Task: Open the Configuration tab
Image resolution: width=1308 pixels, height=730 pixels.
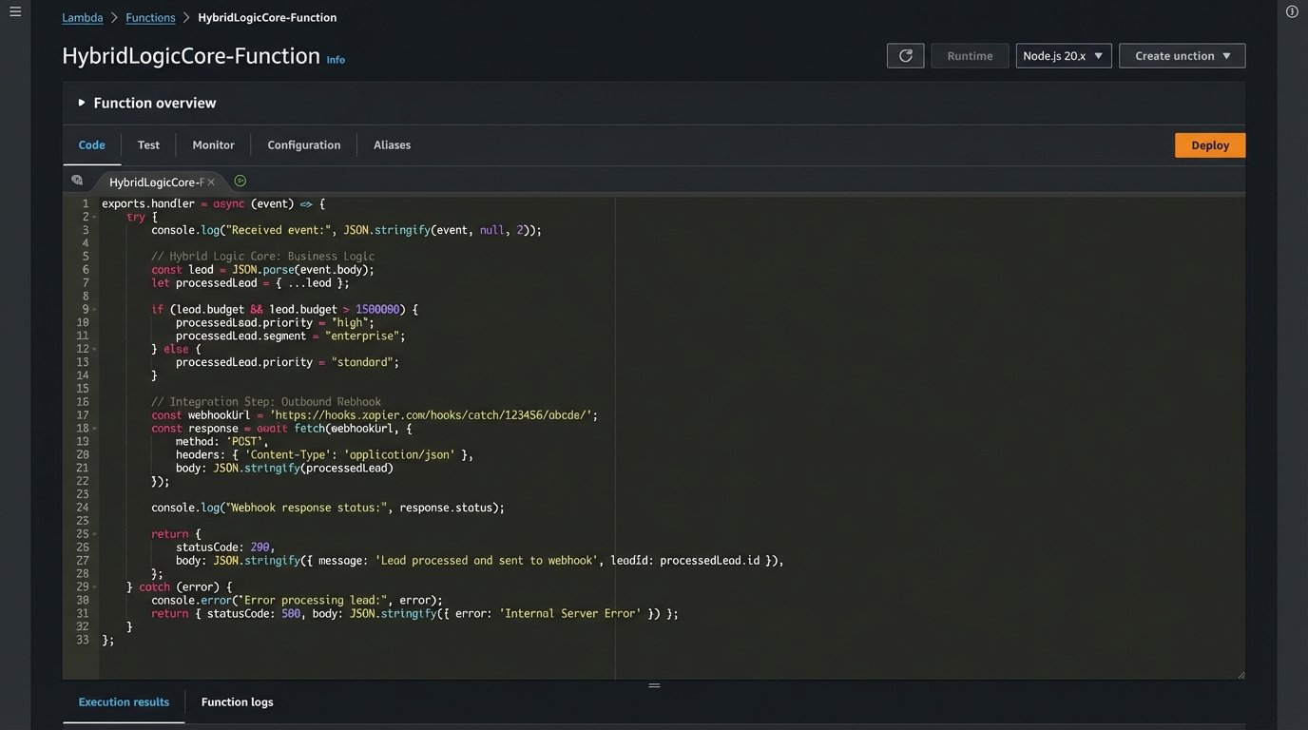Action: click(x=303, y=145)
